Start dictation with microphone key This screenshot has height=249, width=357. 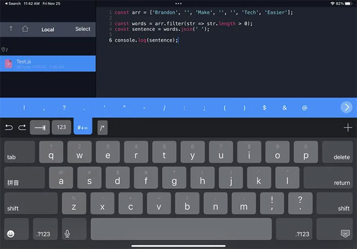(74, 229)
